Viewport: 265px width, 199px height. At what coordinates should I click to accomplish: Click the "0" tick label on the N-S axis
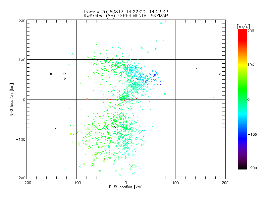pos(24,99)
